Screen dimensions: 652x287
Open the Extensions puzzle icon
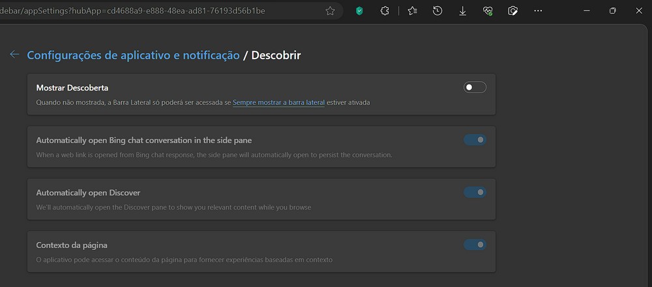coord(385,11)
